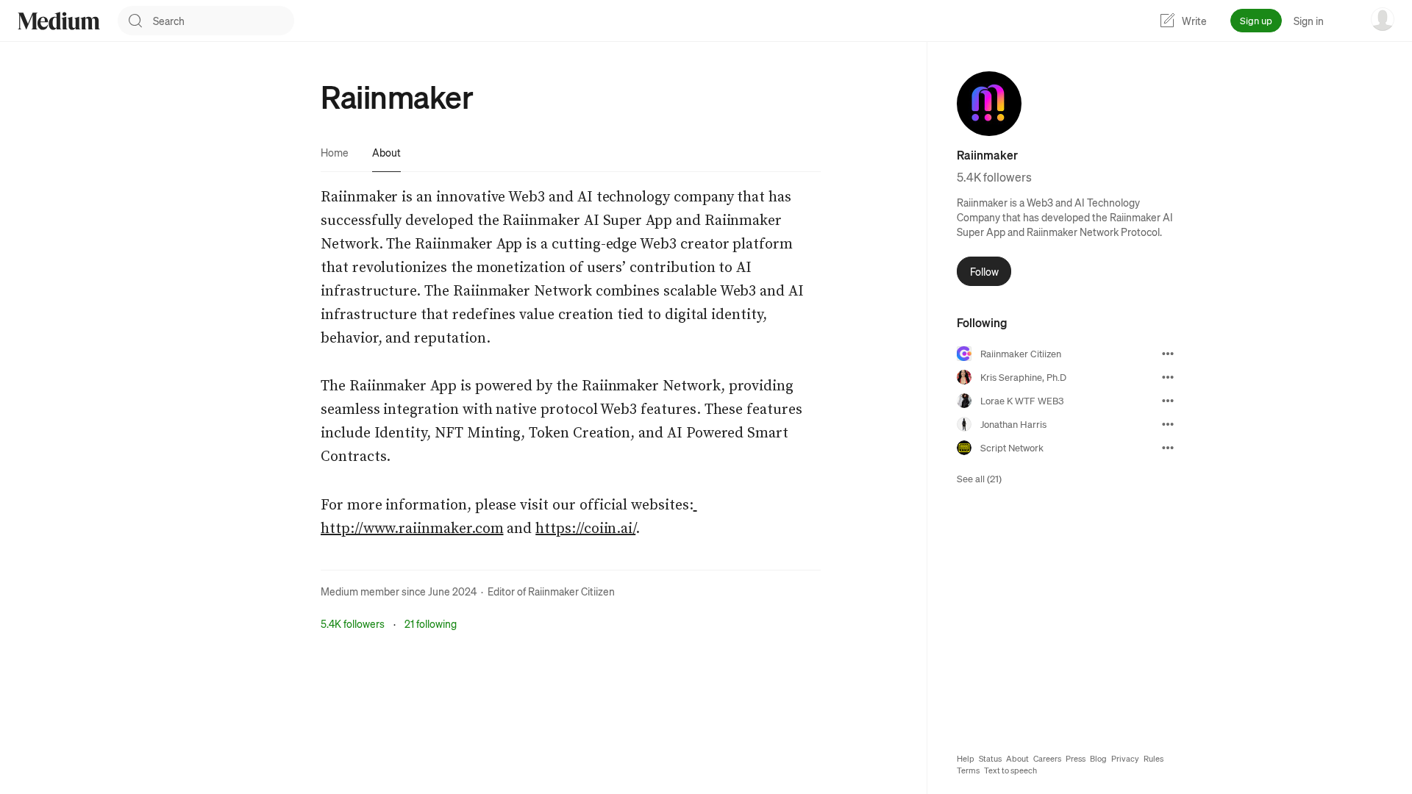Viewport: 1412px width, 794px height.
Task: Click the Raiinmaker profile logo image
Action: click(x=988, y=104)
